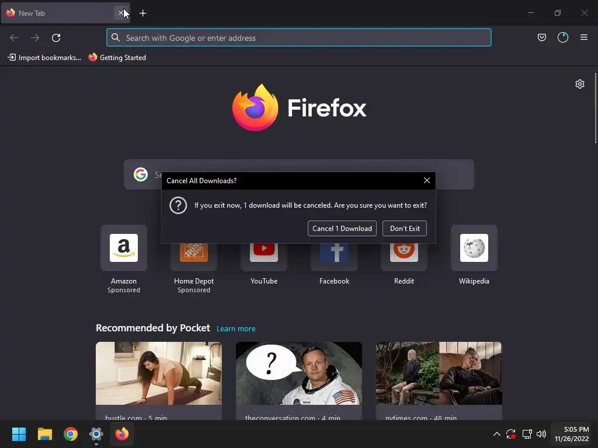Open the theconversation.com astronaut story thumbnail
Image resolution: width=598 pixels, height=448 pixels.
tap(299, 373)
